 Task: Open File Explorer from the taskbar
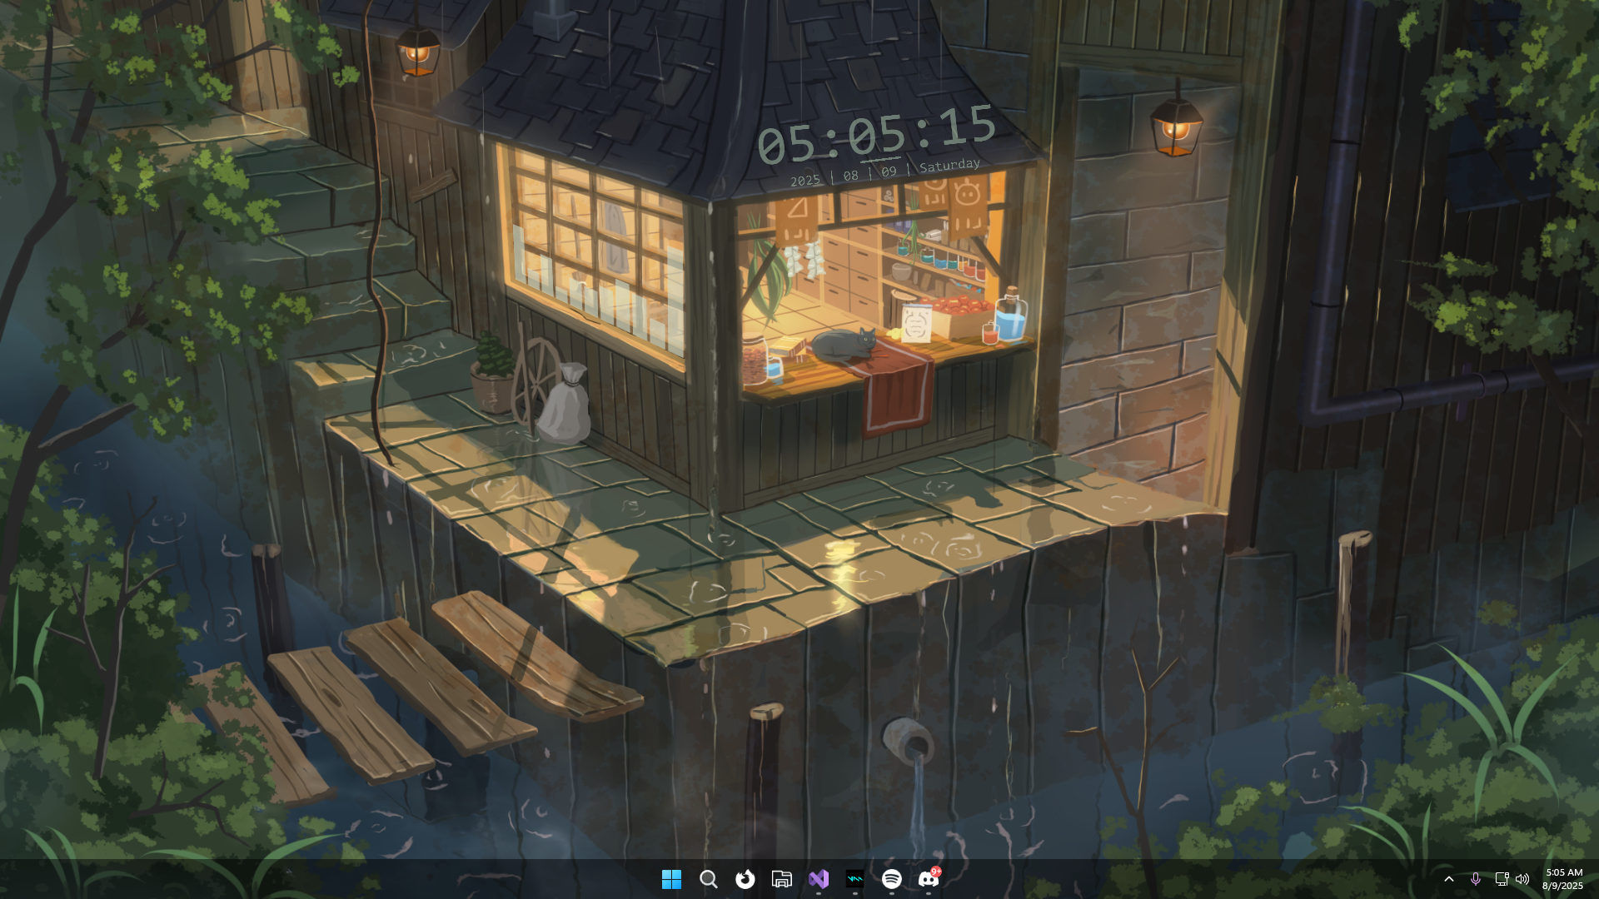781,879
